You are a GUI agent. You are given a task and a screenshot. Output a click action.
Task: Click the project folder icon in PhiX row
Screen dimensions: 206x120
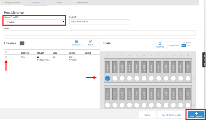pos(38,57)
